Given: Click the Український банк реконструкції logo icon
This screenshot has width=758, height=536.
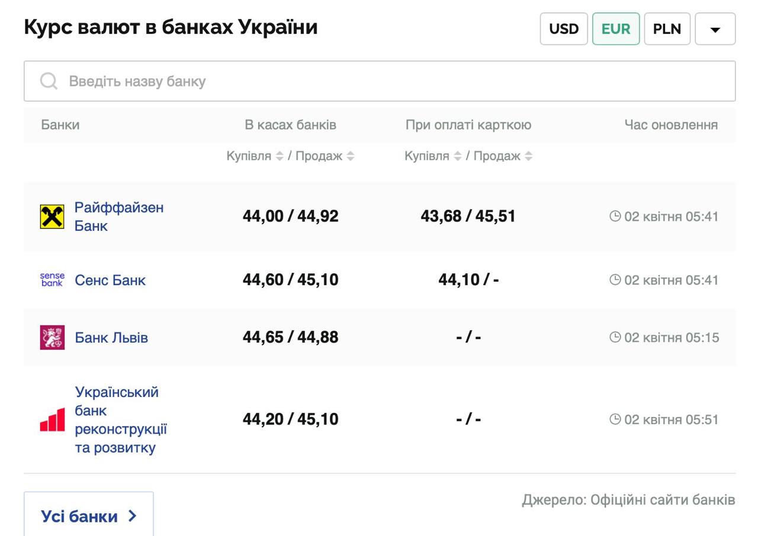Looking at the screenshot, I should click(51, 419).
